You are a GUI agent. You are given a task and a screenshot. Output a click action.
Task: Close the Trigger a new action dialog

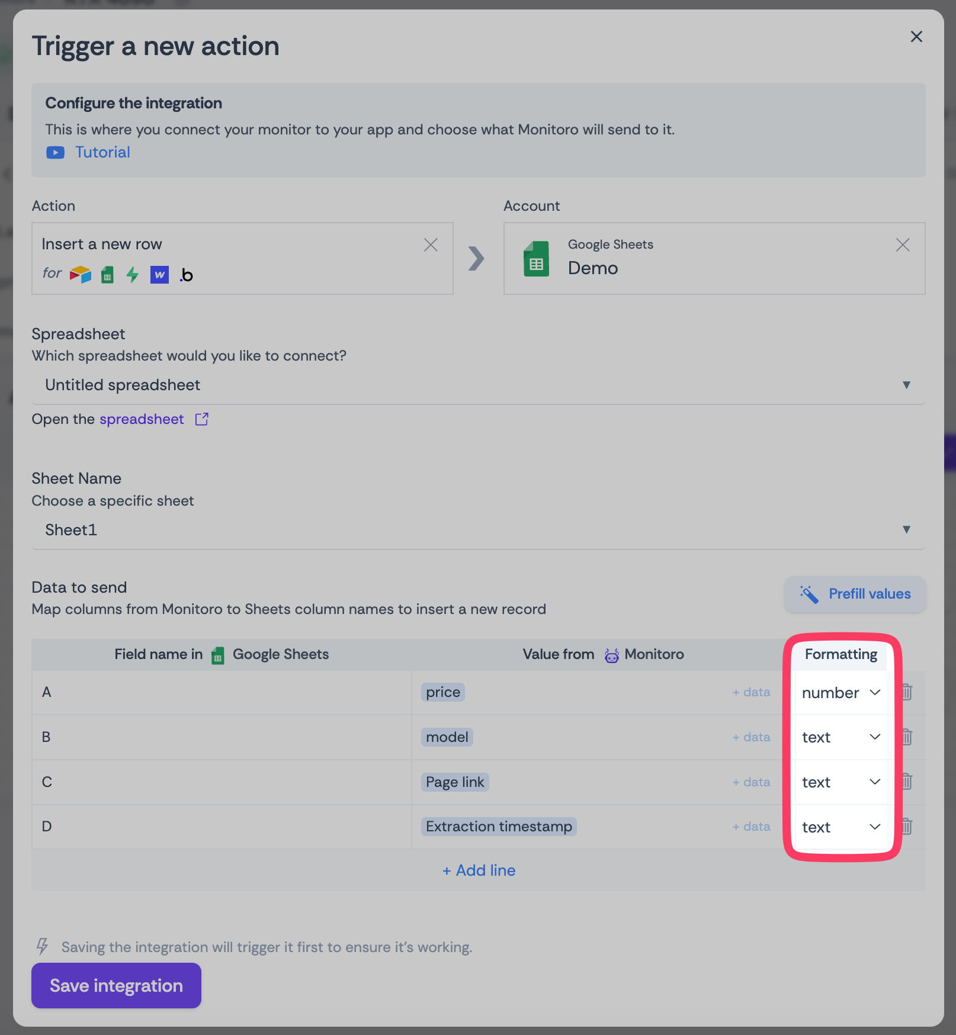point(916,37)
